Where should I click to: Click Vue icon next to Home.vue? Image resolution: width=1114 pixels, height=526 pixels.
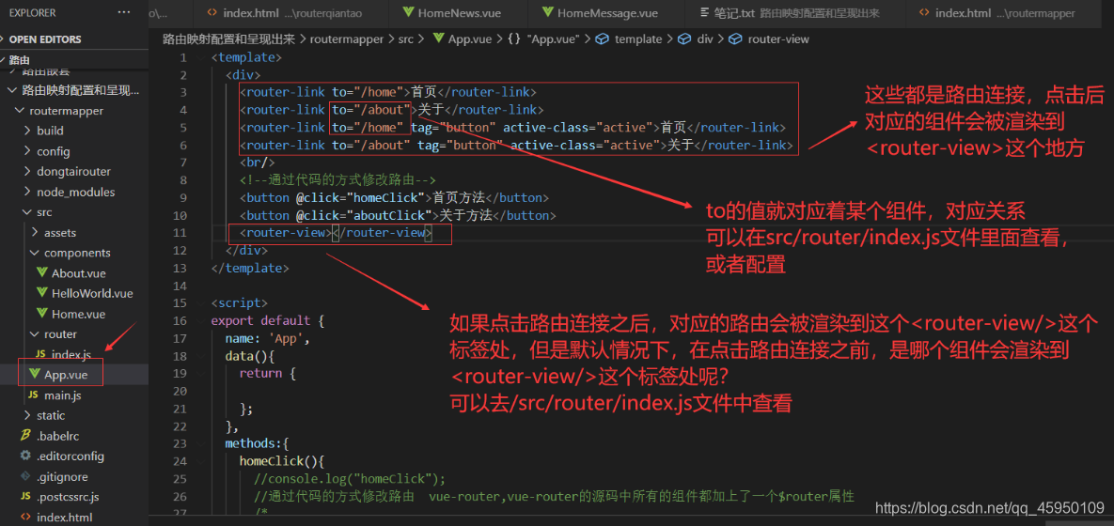pyautogui.click(x=41, y=314)
